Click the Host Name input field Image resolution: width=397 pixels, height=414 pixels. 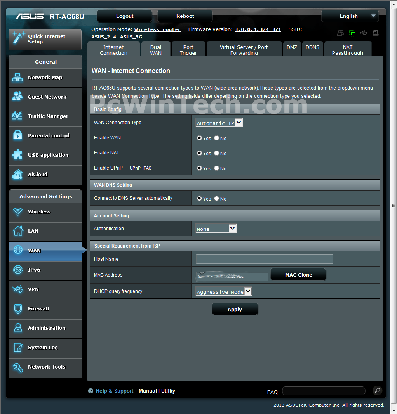click(264, 259)
